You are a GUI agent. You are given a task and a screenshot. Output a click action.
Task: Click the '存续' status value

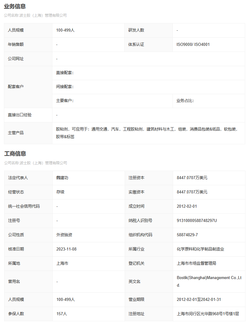pos(60,192)
